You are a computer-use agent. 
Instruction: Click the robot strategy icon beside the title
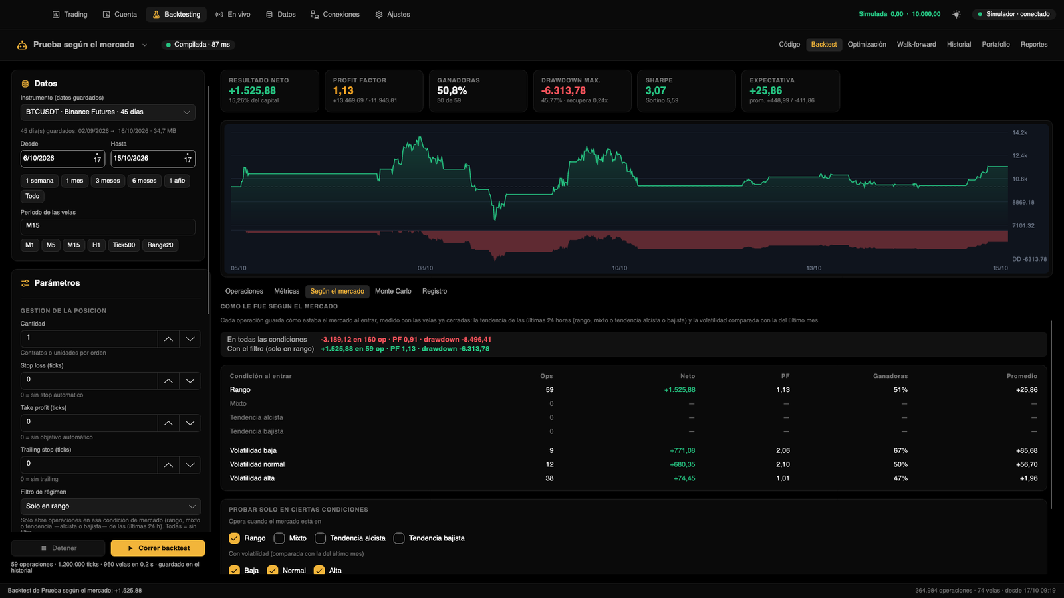(x=22, y=45)
